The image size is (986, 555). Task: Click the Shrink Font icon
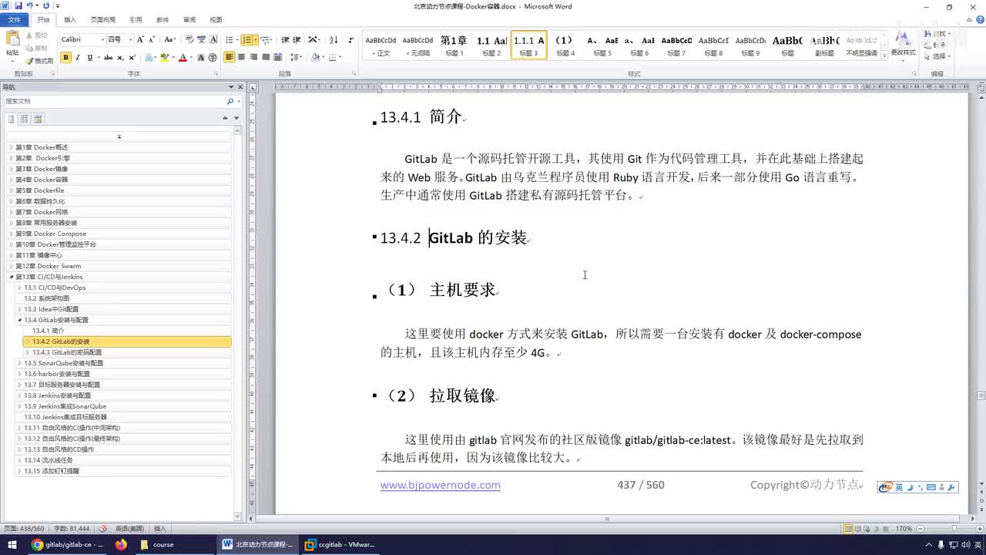[152, 39]
